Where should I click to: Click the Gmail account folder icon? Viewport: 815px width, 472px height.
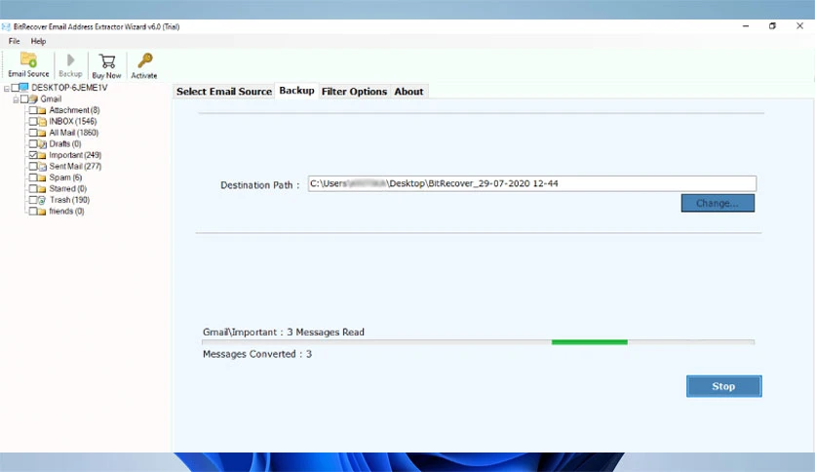[33, 98]
